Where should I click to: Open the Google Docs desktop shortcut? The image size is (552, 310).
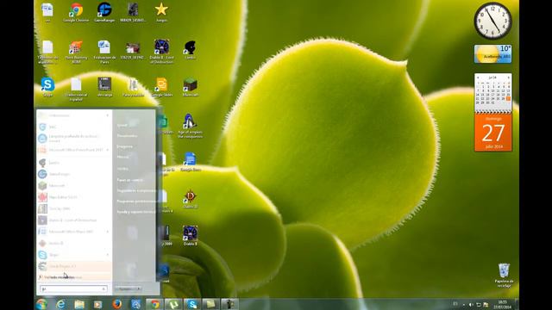[190, 162]
